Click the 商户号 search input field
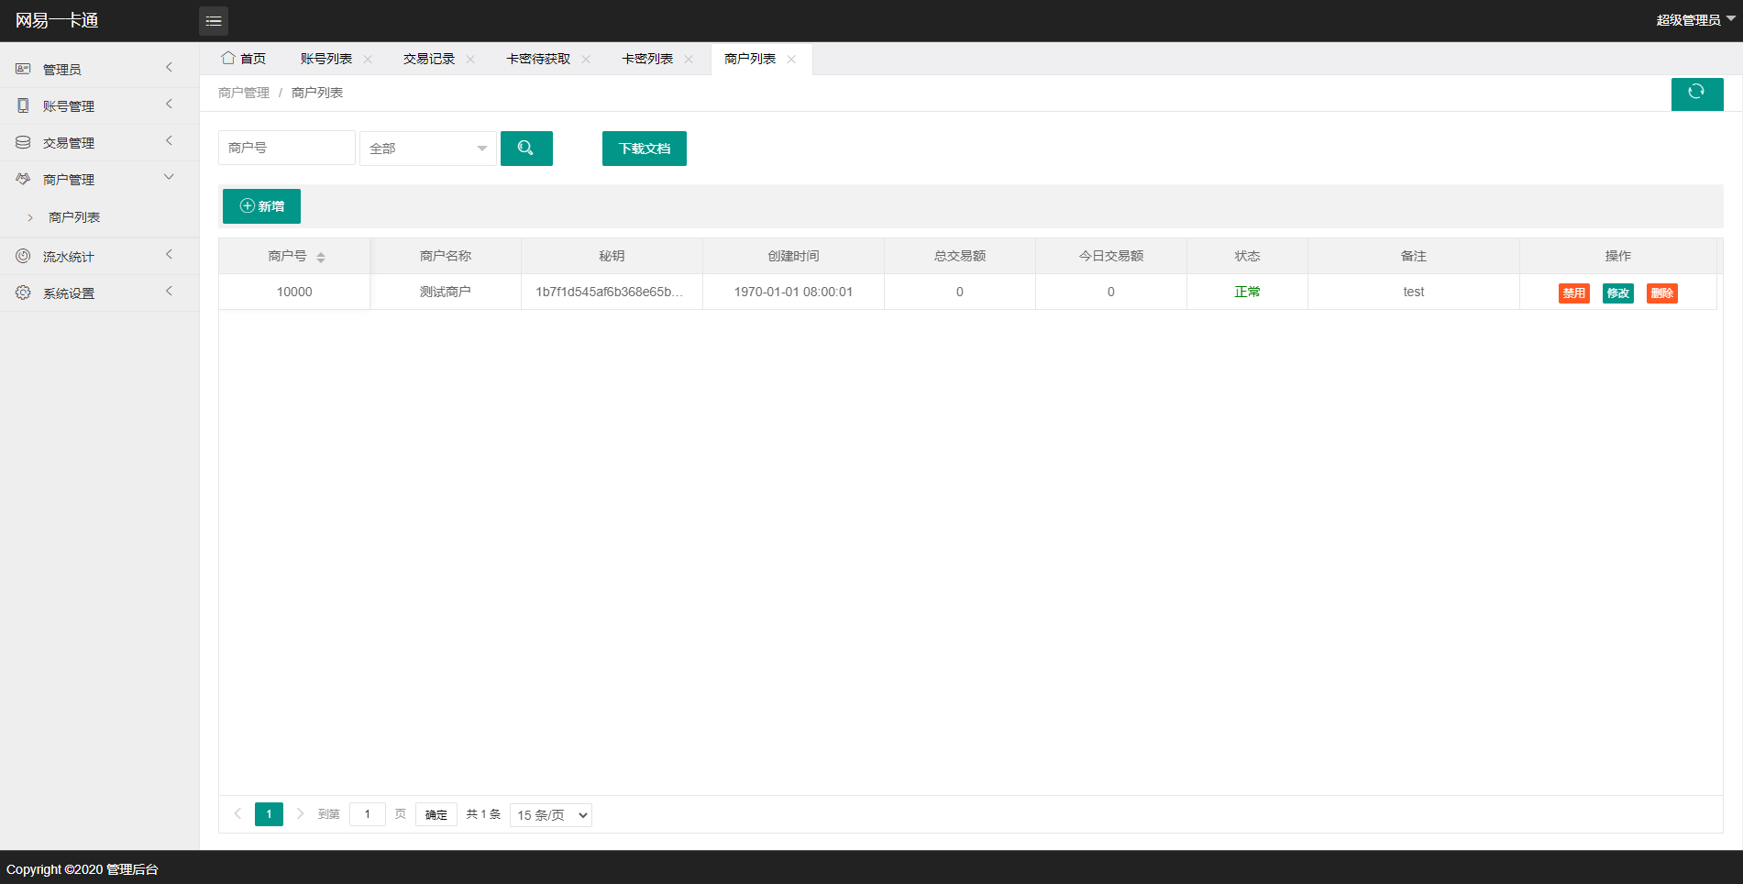This screenshot has height=884, width=1743. (x=286, y=148)
